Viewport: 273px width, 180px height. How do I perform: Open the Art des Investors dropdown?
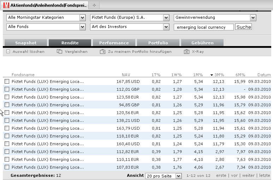(x=130, y=27)
